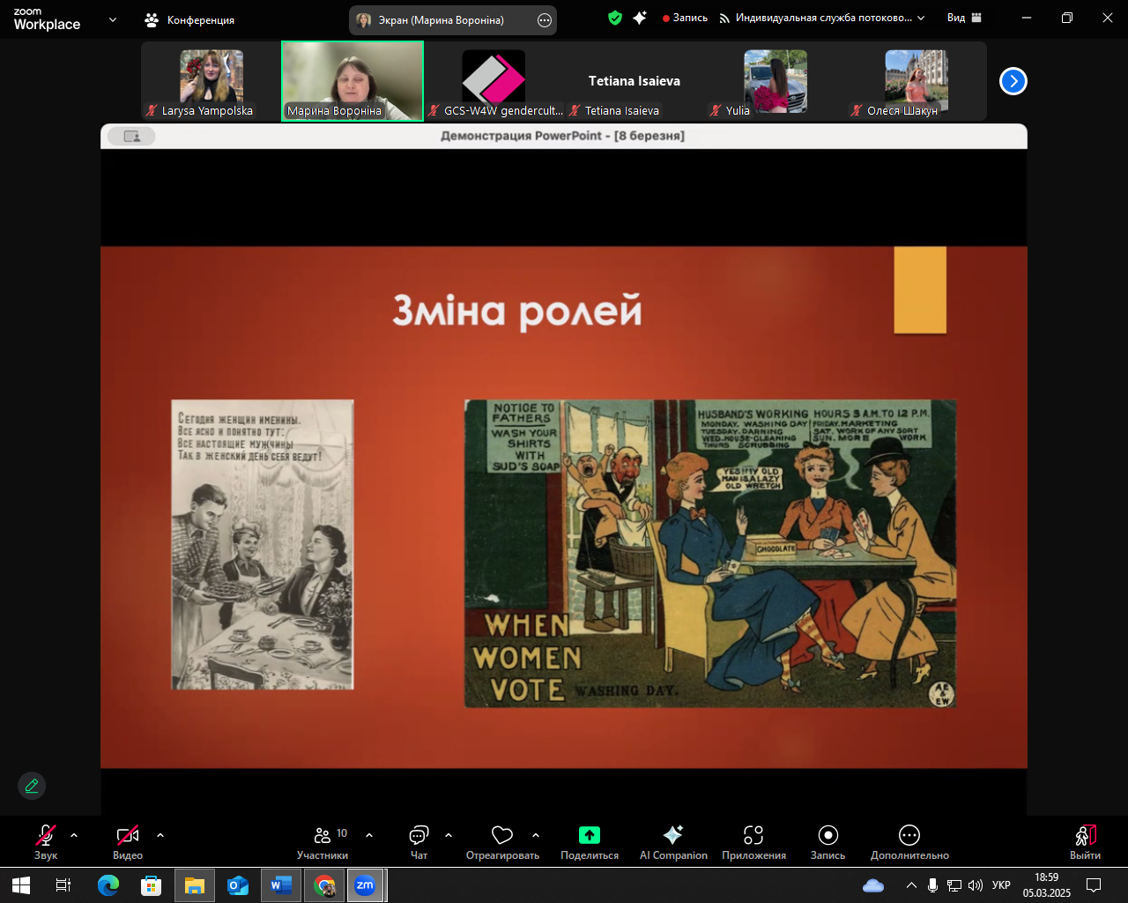Show next participants with blue arrow
This screenshot has height=903, width=1128.
1013,81
